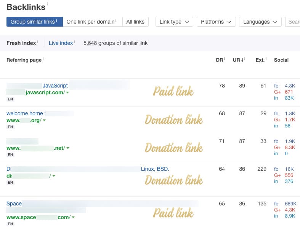Open the JavaScript referring page title

click(x=55, y=86)
